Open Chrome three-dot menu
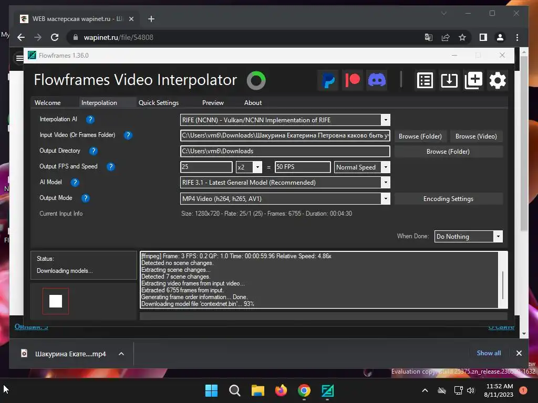 click(517, 37)
